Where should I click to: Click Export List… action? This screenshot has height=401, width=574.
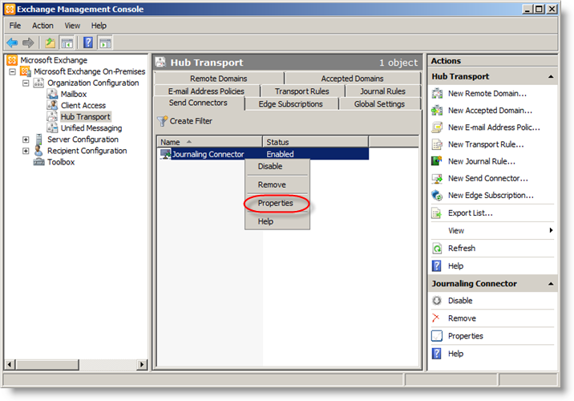coord(471,213)
